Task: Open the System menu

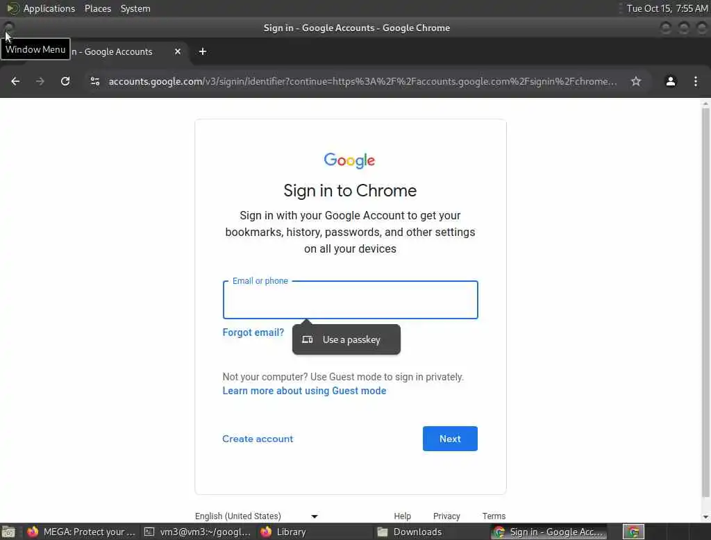Action: 135,8
